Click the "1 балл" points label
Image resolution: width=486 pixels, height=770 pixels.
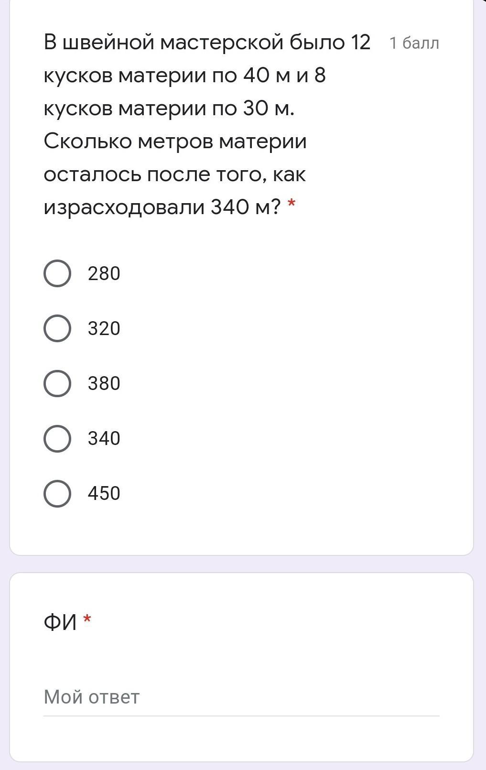point(414,43)
